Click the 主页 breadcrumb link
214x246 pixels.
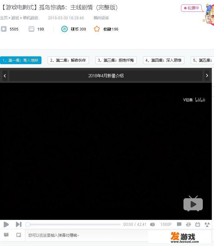point(4,18)
